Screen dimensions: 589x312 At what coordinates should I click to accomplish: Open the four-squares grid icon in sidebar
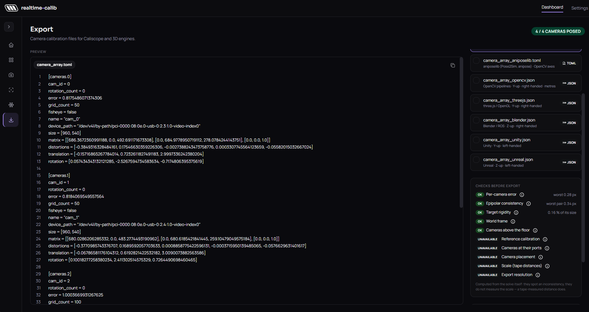click(11, 60)
